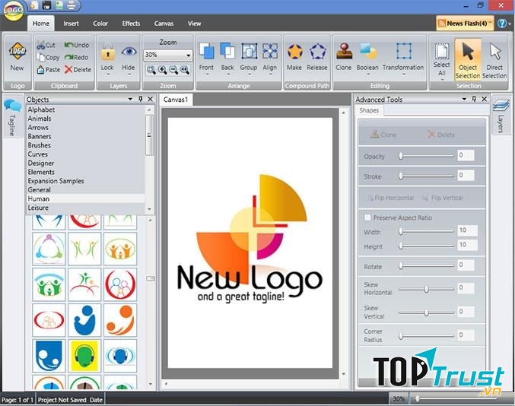Click Flip Horizontal button
This screenshot has height=406, width=515.
(389, 198)
